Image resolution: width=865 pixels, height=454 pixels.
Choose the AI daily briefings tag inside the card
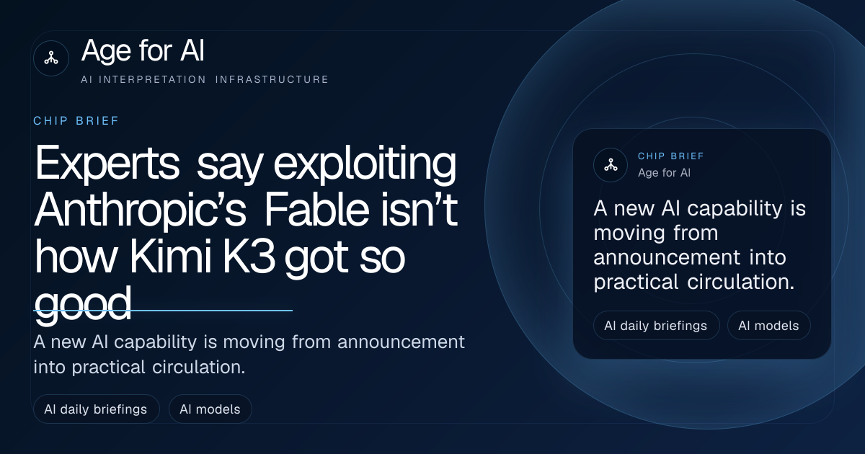pos(656,326)
